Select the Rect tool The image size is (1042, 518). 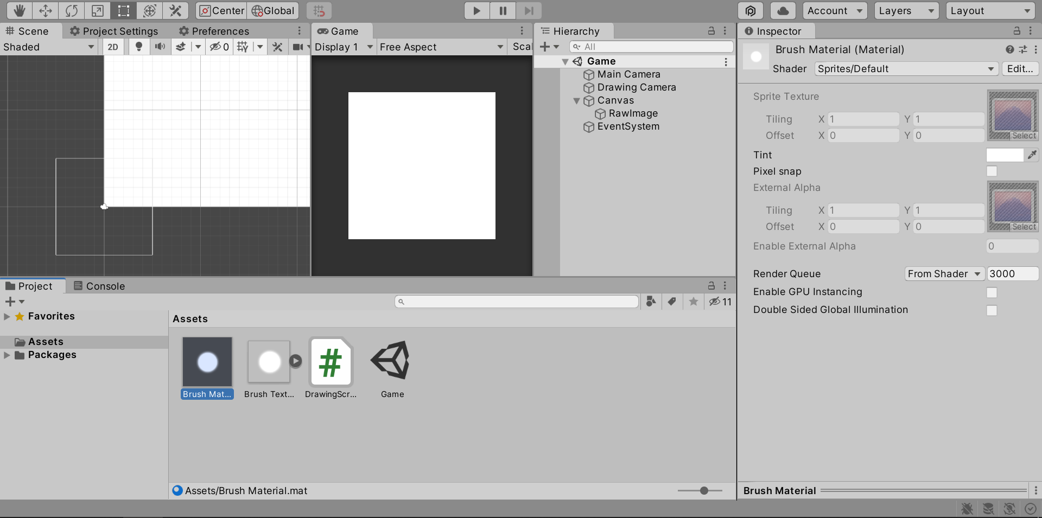pyautogui.click(x=124, y=10)
